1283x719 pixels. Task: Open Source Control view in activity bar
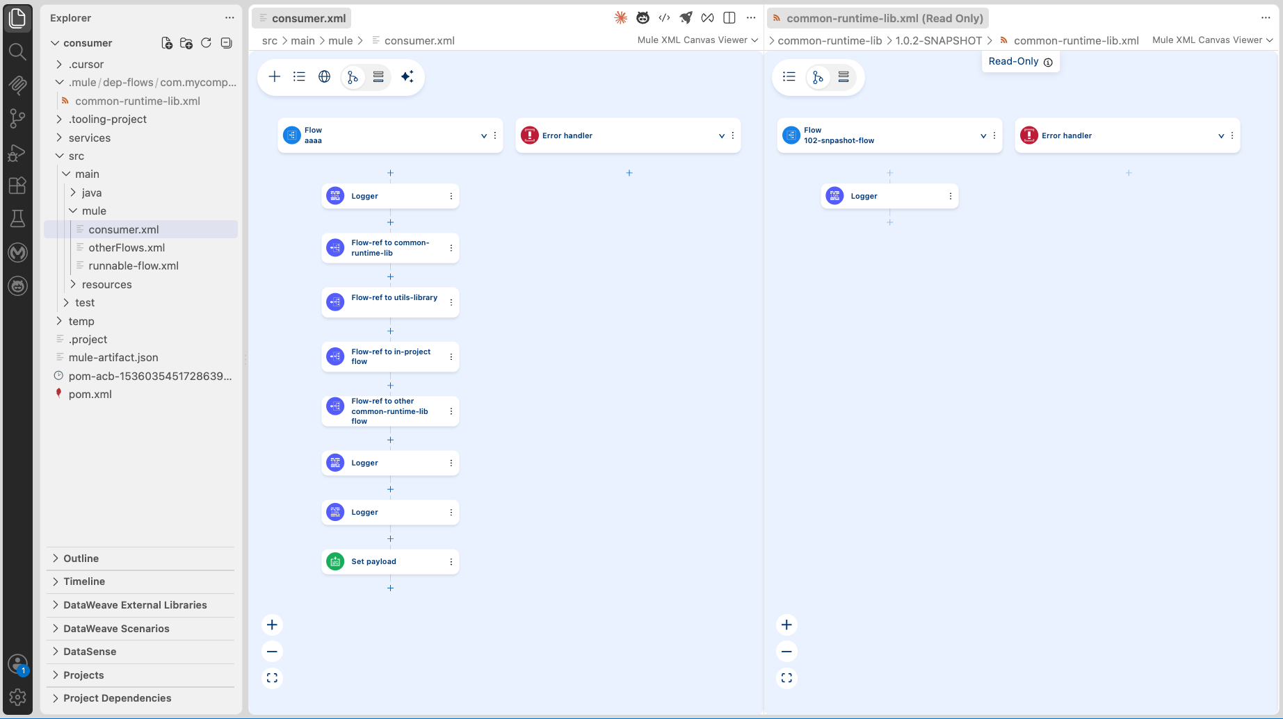17,118
